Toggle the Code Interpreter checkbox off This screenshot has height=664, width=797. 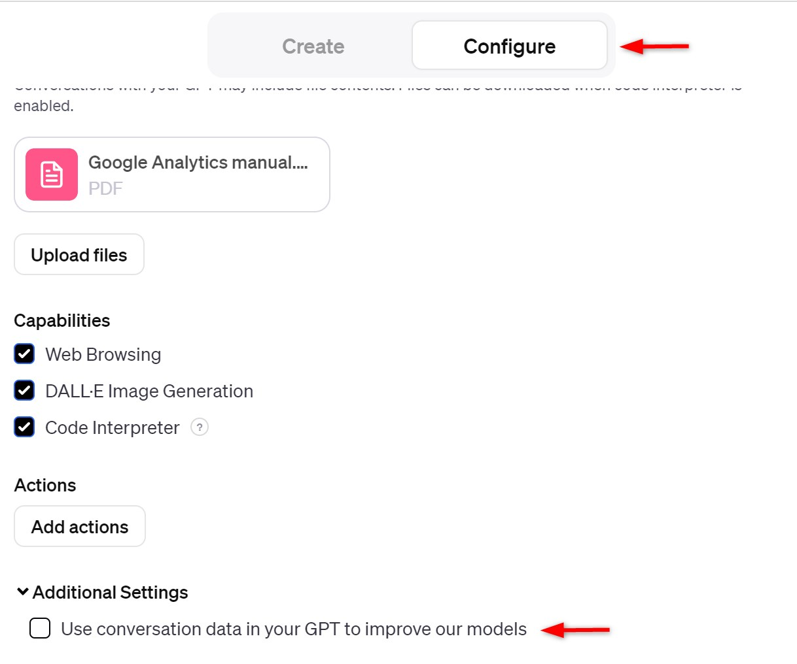point(24,427)
